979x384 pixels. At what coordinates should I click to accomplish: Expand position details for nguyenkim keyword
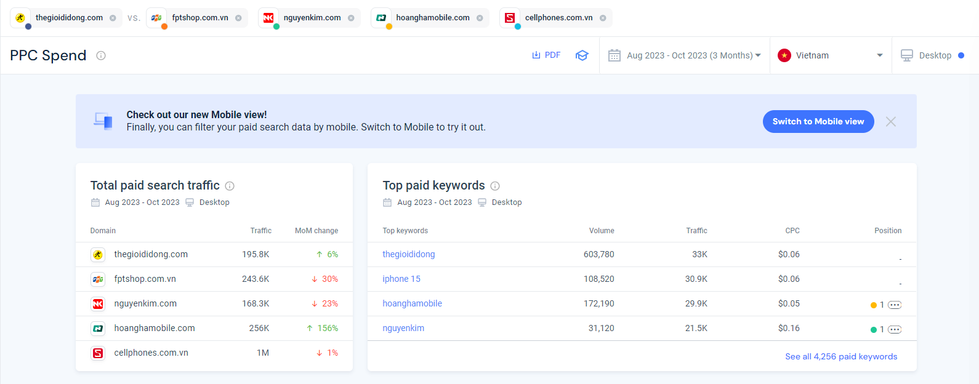(895, 329)
